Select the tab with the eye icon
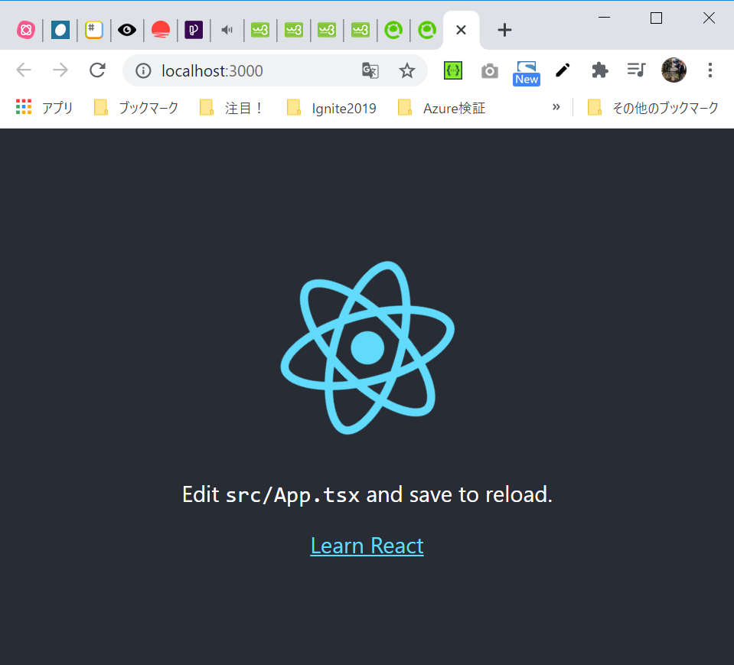The height and width of the screenshot is (665, 734). point(127,30)
